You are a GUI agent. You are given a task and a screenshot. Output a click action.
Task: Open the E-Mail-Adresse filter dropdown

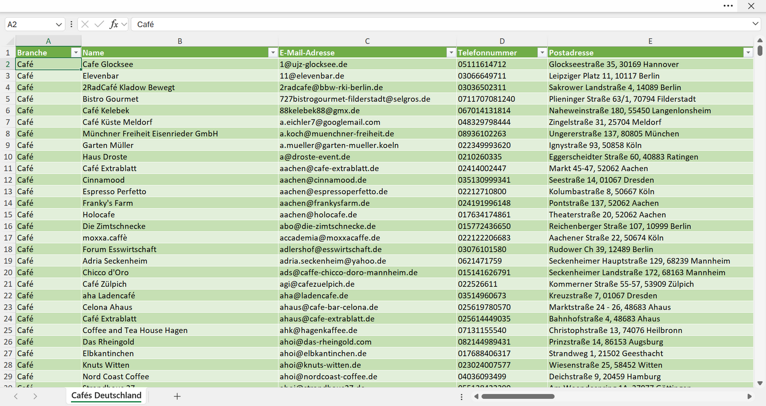coord(451,52)
